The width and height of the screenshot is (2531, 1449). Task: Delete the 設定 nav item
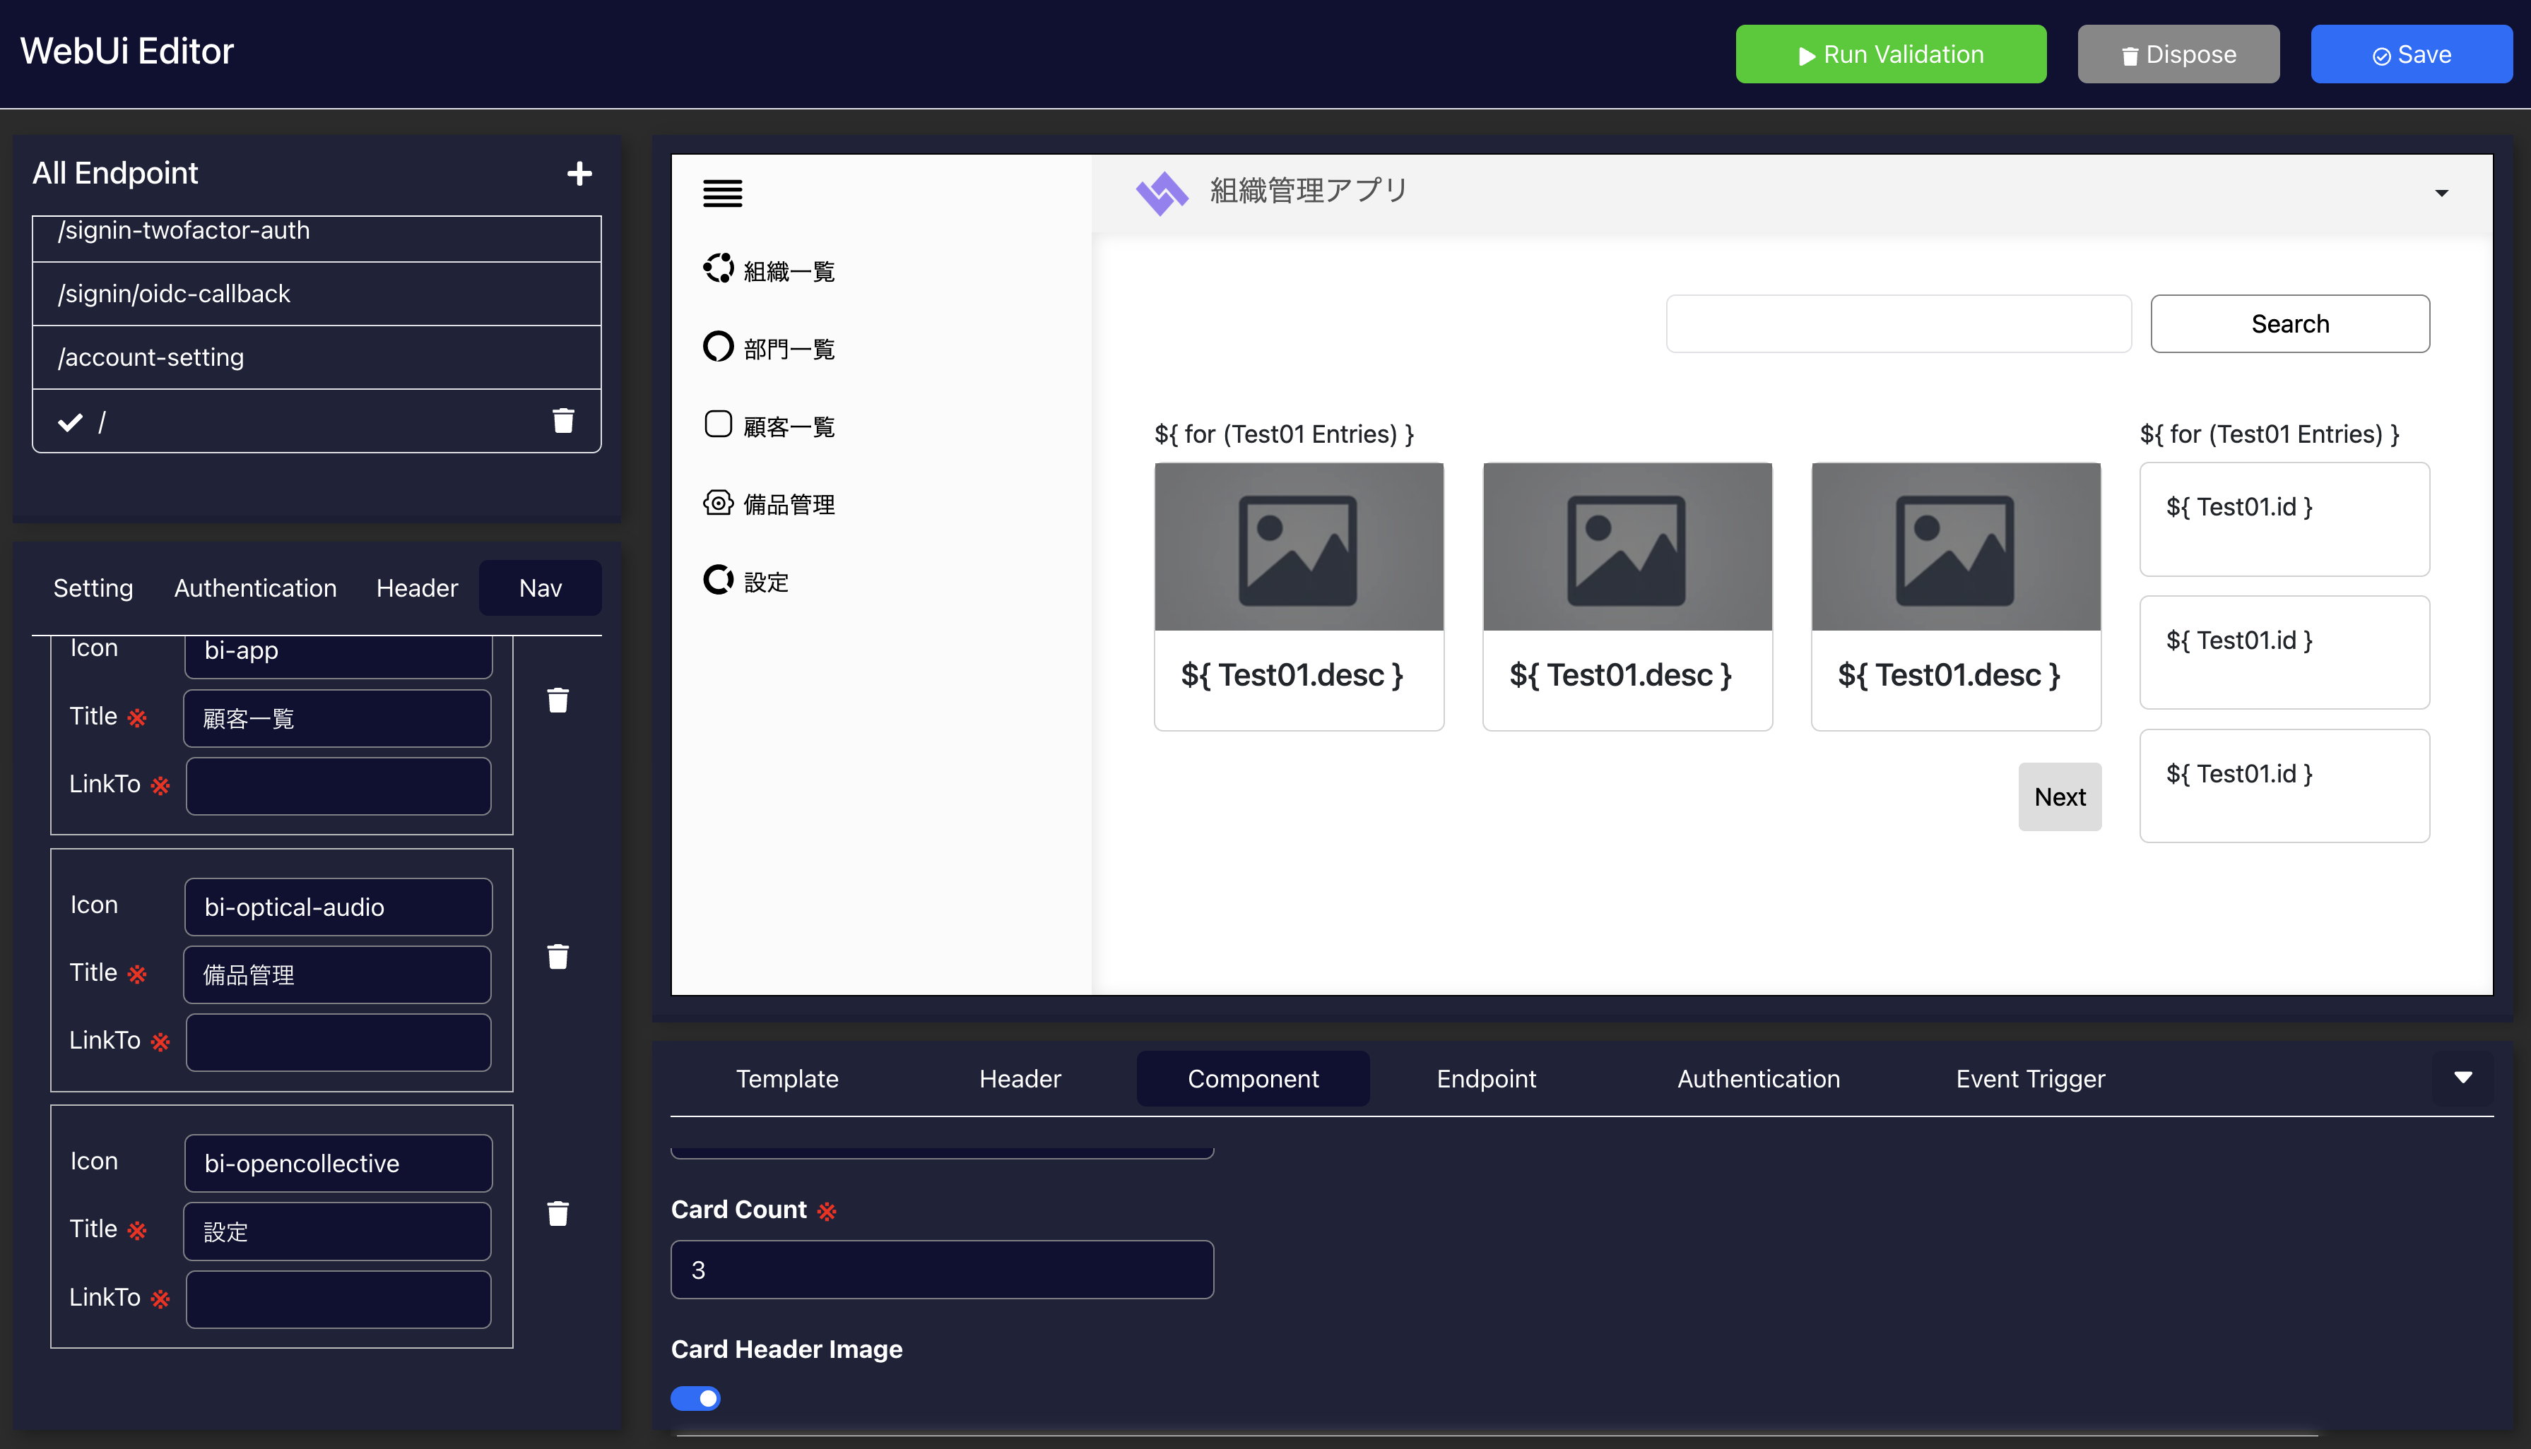[x=557, y=1213]
